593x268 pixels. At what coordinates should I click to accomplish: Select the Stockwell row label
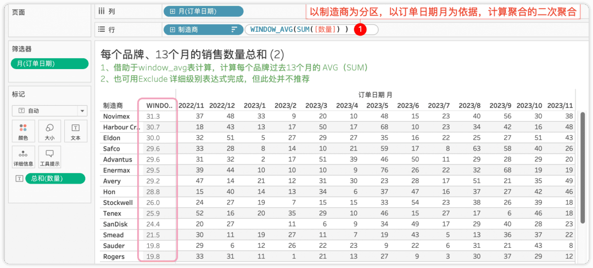pos(118,203)
